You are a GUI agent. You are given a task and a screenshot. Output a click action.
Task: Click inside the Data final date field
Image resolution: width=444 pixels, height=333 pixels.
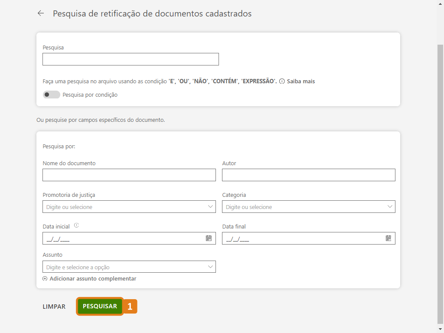pos(301,238)
